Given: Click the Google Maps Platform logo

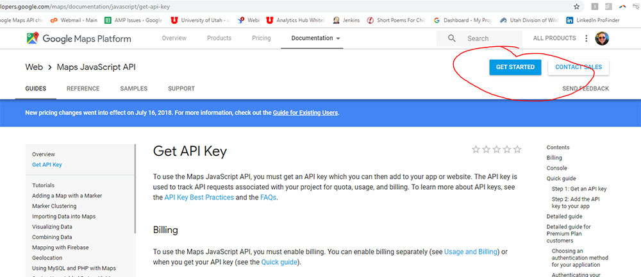Looking at the screenshot, I should click(79, 38).
